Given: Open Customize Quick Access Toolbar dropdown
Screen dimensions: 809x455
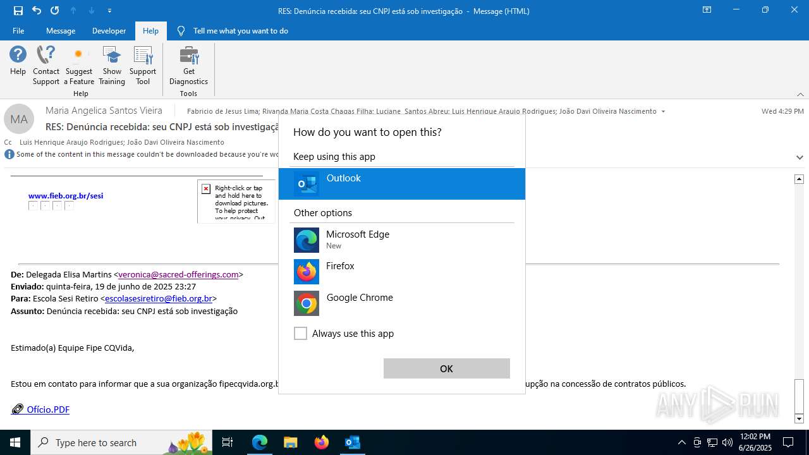Looking at the screenshot, I should pyautogui.click(x=110, y=11).
